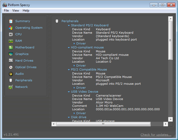This screenshot has height=140, width=178.
Task: Collapse the HID-compliant mouse node
Action: pos(69,48)
